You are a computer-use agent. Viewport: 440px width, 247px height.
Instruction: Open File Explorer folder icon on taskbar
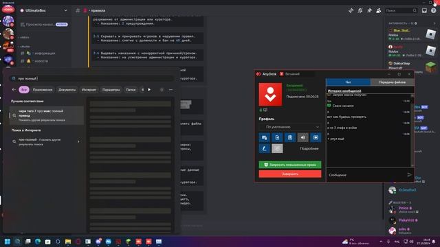click(x=68, y=242)
